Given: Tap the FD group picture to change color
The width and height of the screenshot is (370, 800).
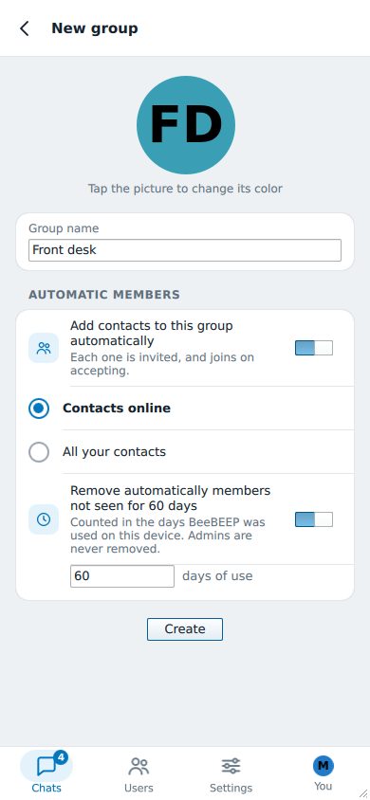Looking at the screenshot, I should coord(185,125).
